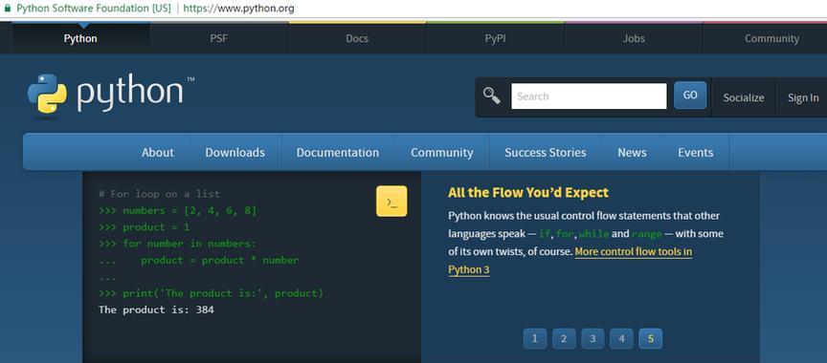Switch to the Docs top tab
Screen dimensions: 827x363
(x=357, y=38)
